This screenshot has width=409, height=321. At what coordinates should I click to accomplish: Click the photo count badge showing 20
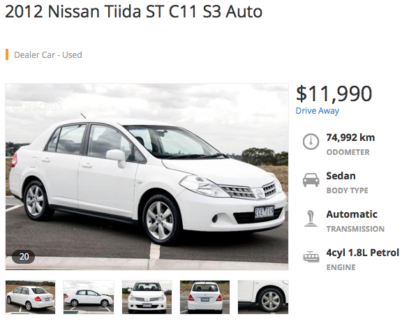point(24,257)
